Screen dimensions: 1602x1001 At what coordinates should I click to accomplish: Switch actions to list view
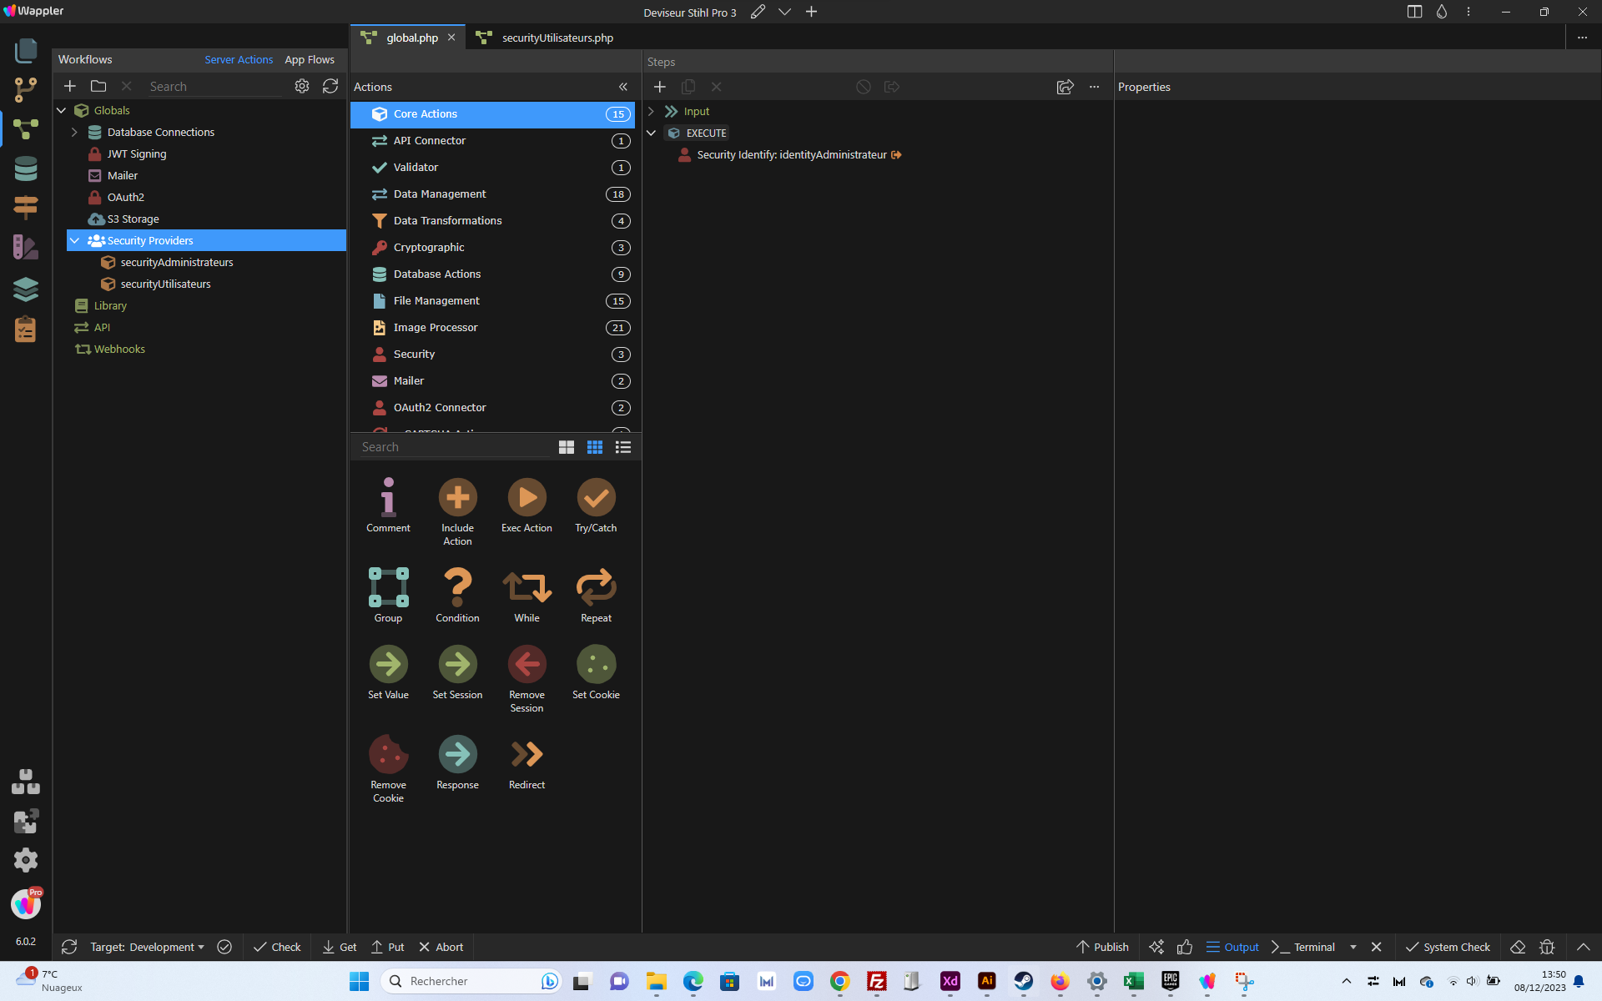(623, 447)
